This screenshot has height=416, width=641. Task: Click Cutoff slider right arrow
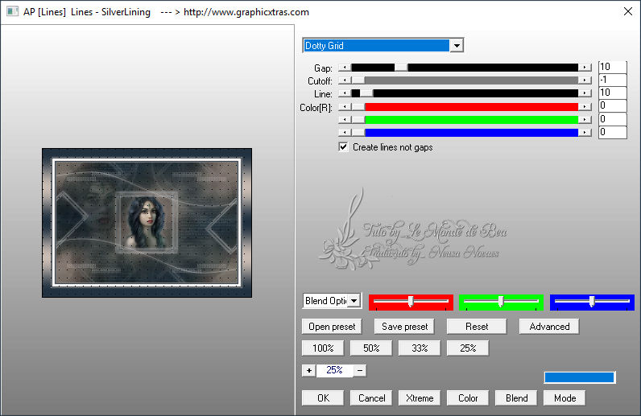click(585, 80)
